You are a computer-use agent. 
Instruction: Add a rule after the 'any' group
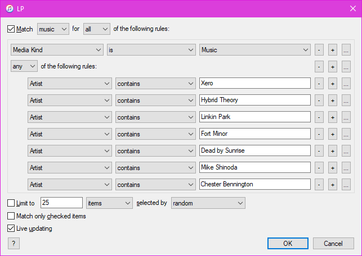tap(333, 67)
